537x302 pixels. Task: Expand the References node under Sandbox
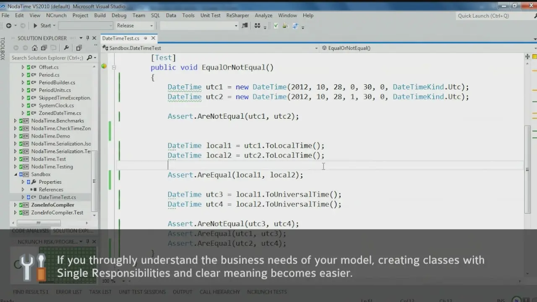[23, 190]
